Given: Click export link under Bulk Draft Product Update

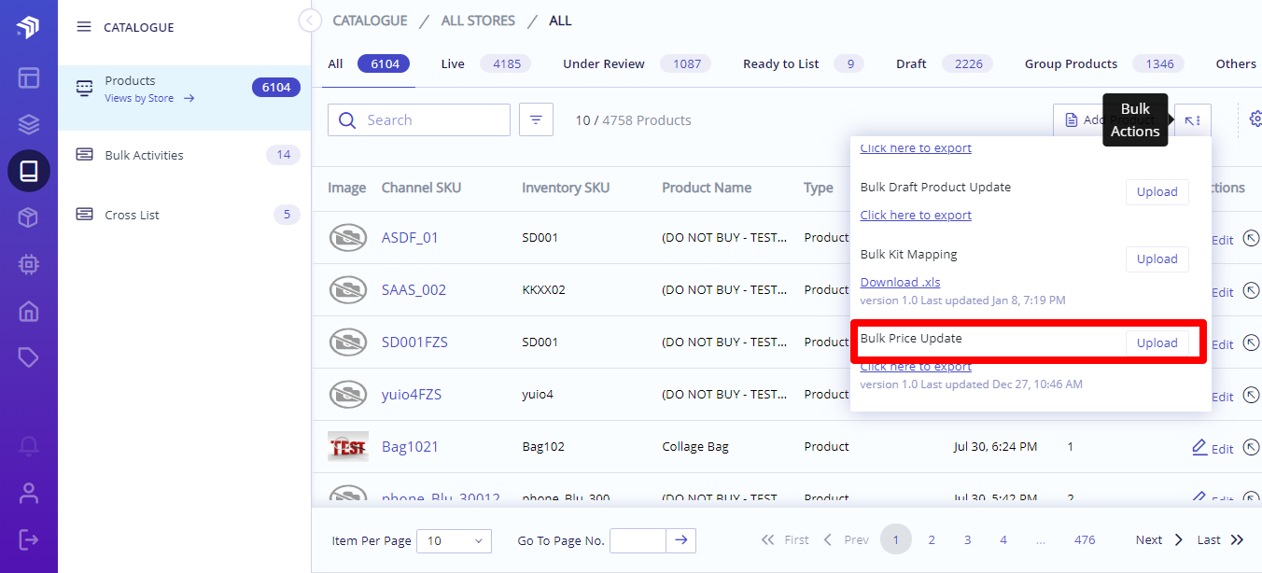Looking at the screenshot, I should (x=916, y=215).
